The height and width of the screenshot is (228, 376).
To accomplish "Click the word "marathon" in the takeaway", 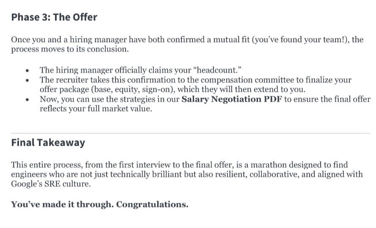I will [x=264, y=165].
